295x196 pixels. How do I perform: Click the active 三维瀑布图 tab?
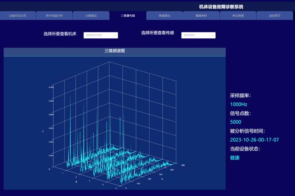(127, 16)
